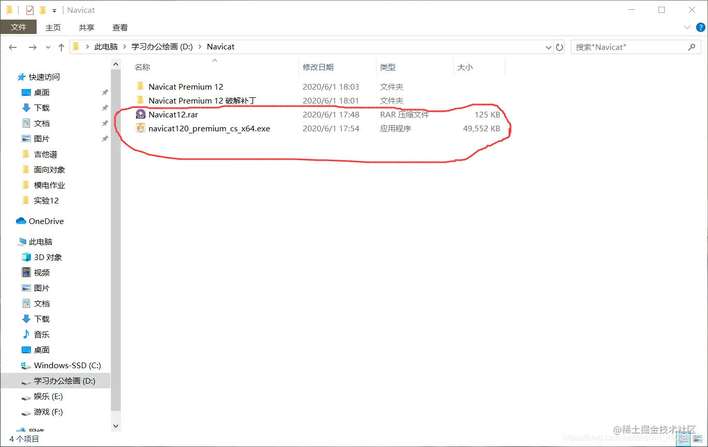Open the 实验12 folder in sidebar
708x447 pixels.
[x=46, y=200]
